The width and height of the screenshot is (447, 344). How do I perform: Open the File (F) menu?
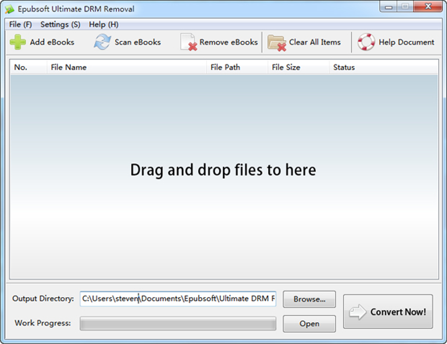point(20,25)
